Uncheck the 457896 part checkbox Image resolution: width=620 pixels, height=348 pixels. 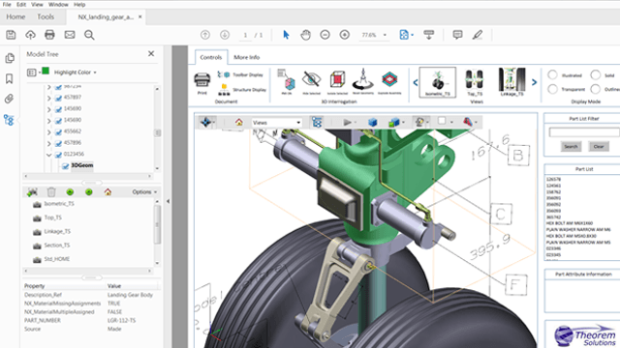tap(58, 144)
